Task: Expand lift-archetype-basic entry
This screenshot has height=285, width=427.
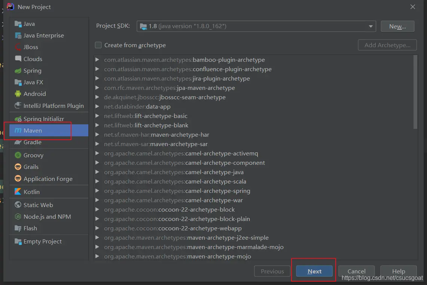Action: (x=97, y=116)
